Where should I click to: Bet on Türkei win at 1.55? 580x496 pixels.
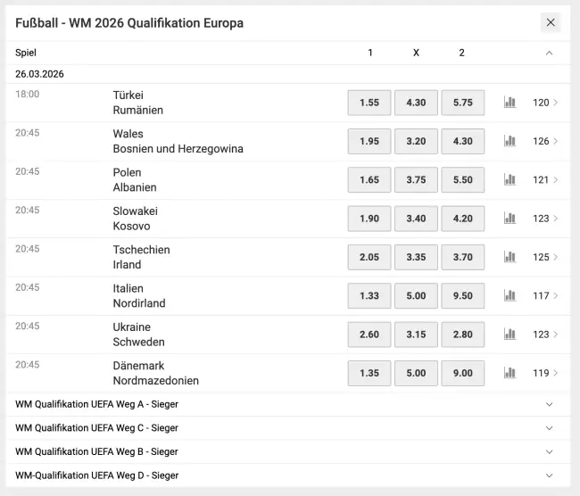369,103
